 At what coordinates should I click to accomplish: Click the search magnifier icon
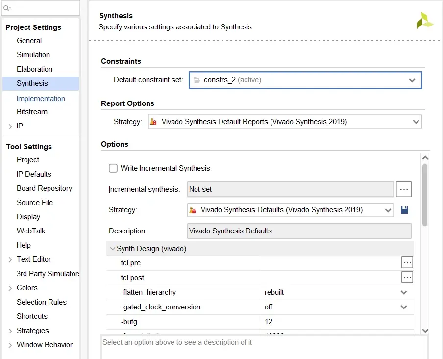coord(7,8)
